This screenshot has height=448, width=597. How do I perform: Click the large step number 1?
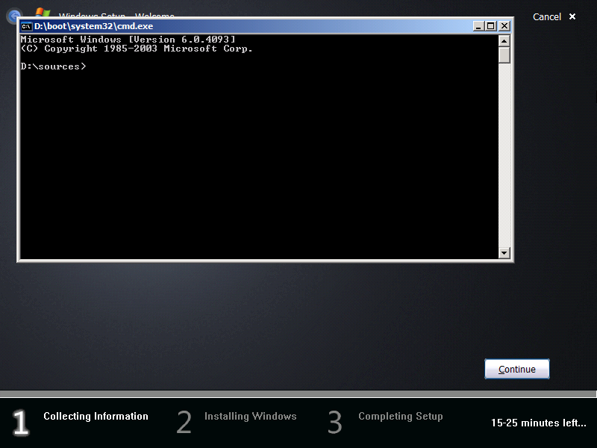click(x=21, y=422)
